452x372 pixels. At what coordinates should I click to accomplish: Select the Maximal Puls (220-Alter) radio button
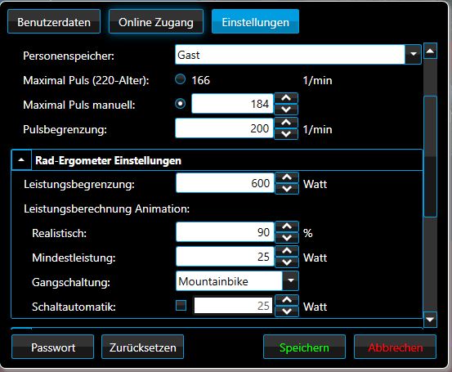(x=181, y=79)
